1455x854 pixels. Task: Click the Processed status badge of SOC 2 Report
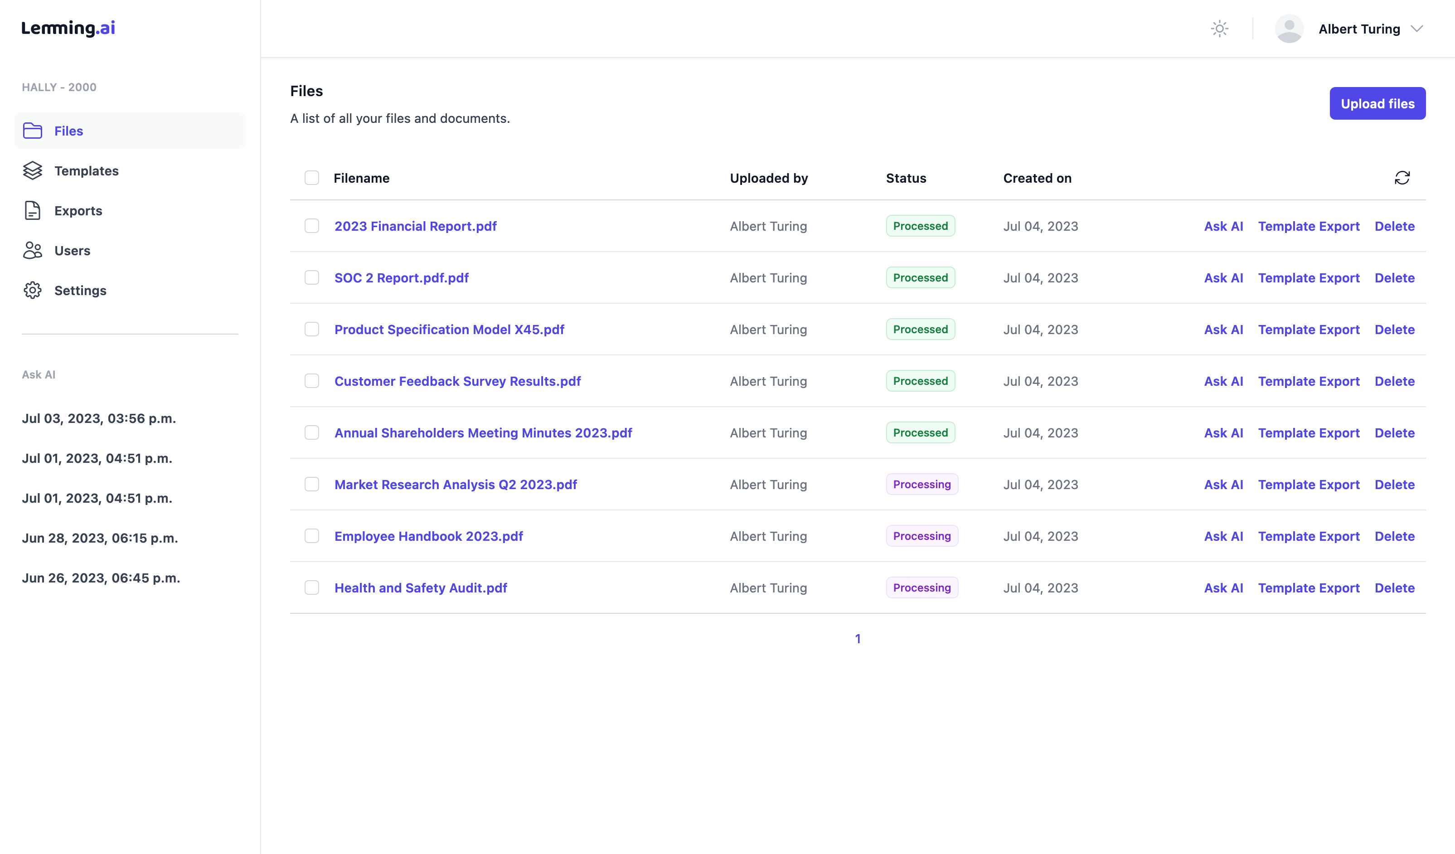pos(920,278)
